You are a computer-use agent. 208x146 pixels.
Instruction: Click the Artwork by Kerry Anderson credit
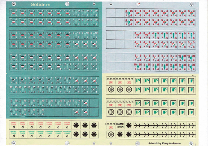pos(164,142)
